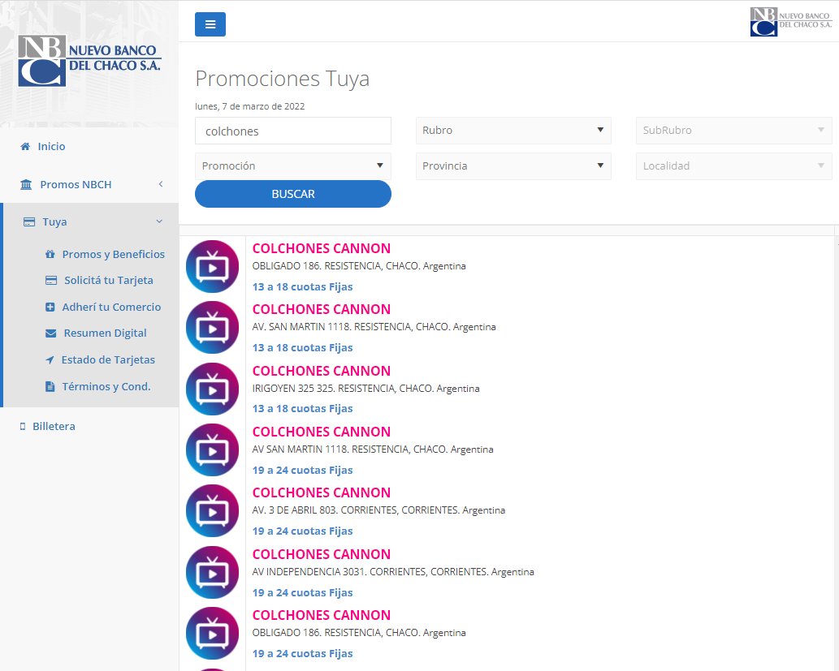Click the document icon beside Términos y Cond.
Screen dimensions: 839x671
coord(50,386)
